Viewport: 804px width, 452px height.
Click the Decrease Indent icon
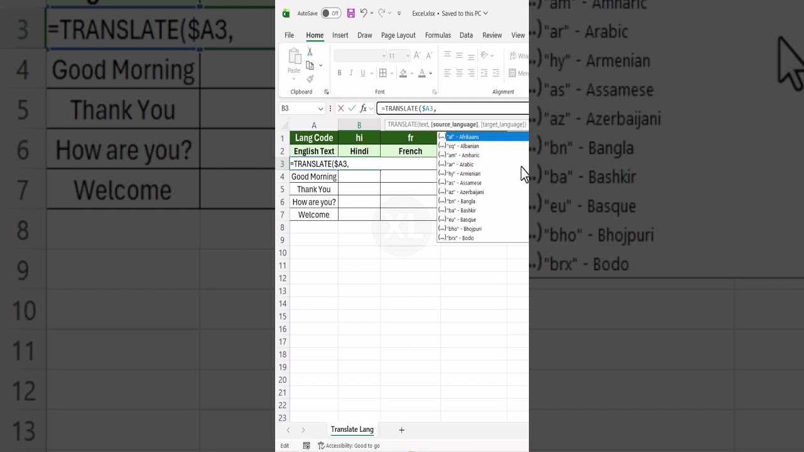(484, 73)
